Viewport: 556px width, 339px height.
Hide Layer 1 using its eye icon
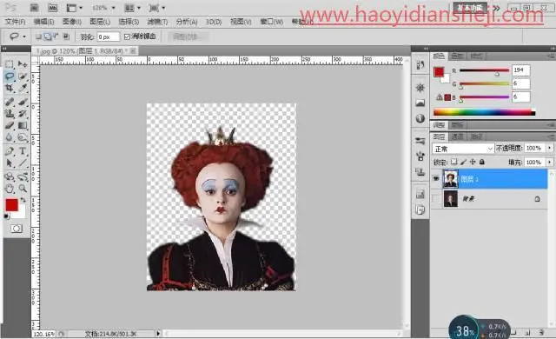[x=436, y=179]
